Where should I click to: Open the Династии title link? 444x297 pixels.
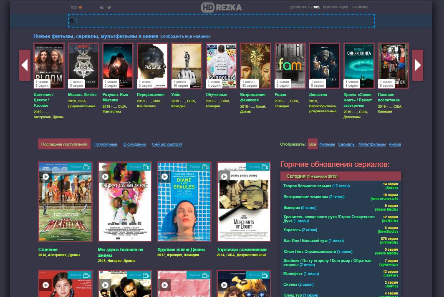(x=318, y=95)
